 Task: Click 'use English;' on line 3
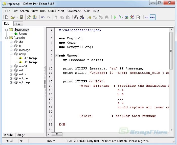coord(71,38)
